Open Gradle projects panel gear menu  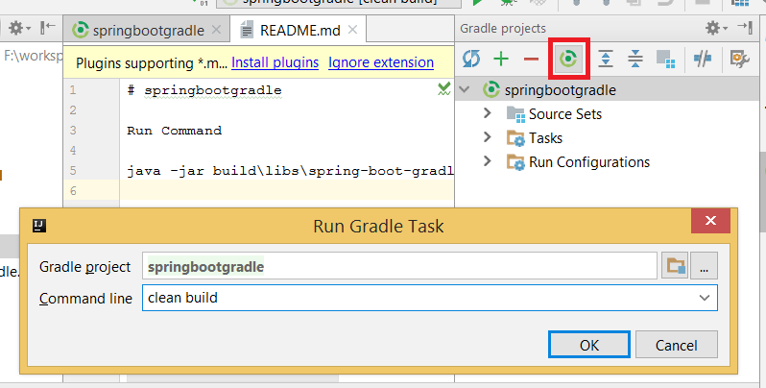coord(716,29)
